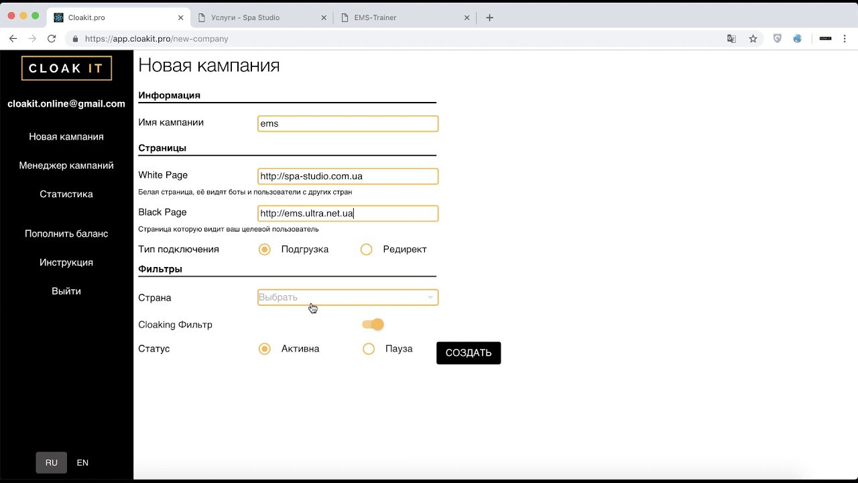This screenshot has height=483, width=858.
Task: Click the browser back arrow
Action: 13,39
